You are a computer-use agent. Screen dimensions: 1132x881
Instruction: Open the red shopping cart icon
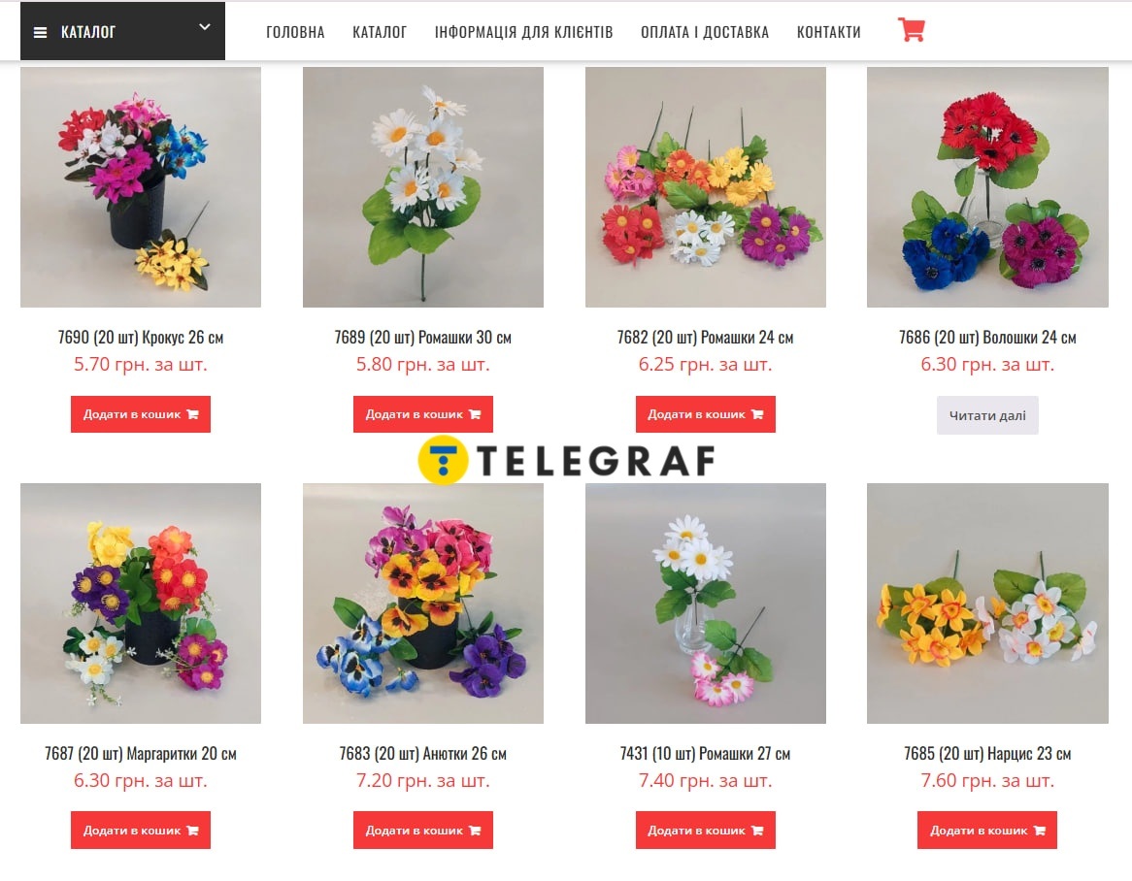[x=911, y=29]
